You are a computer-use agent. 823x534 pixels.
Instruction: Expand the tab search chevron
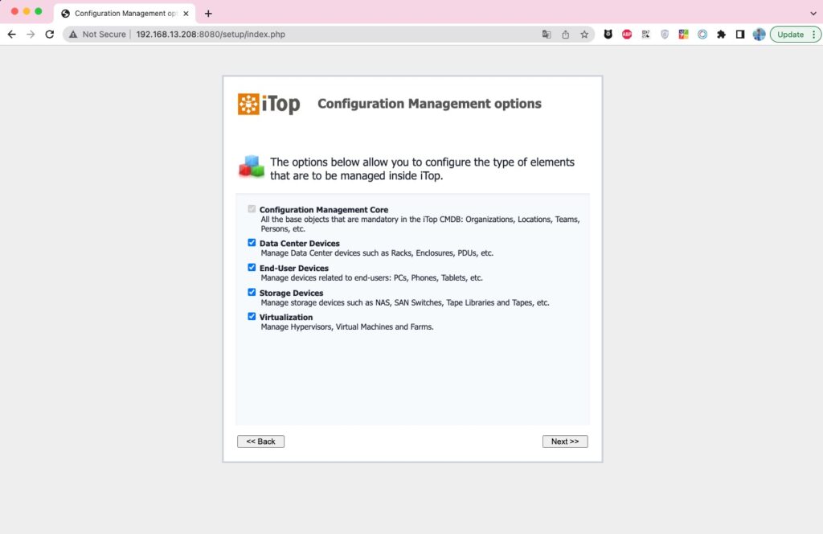click(813, 13)
